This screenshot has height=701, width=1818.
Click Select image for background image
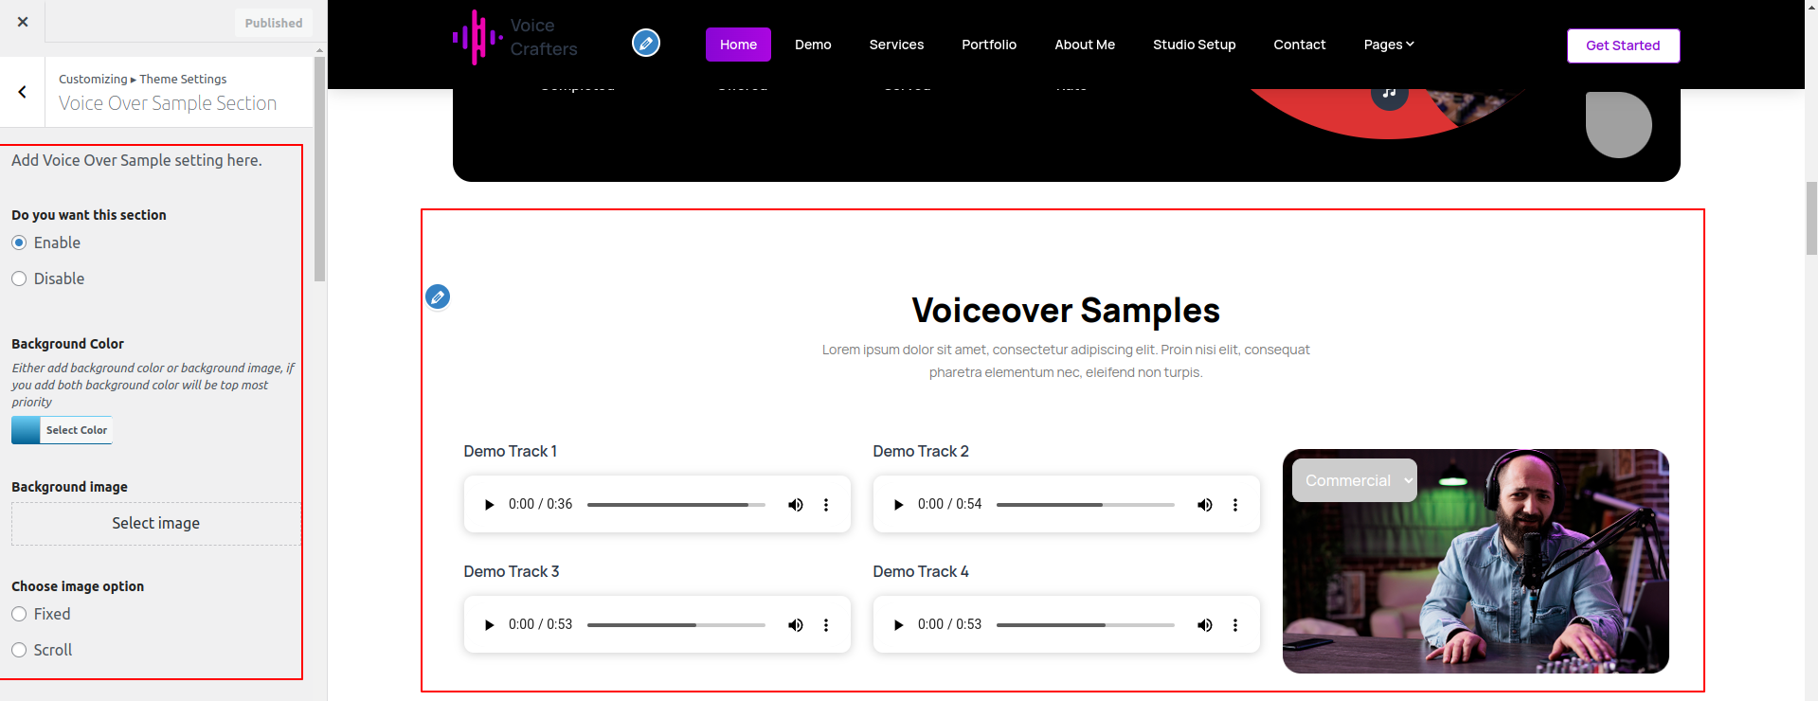[156, 524]
